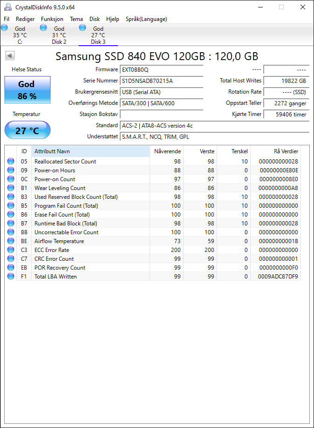The width and height of the screenshot is (314, 428).
Task: Click the S.M.A.R.T., NCQ, TRIM, GPL field
Action: pyautogui.click(x=215, y=137)
